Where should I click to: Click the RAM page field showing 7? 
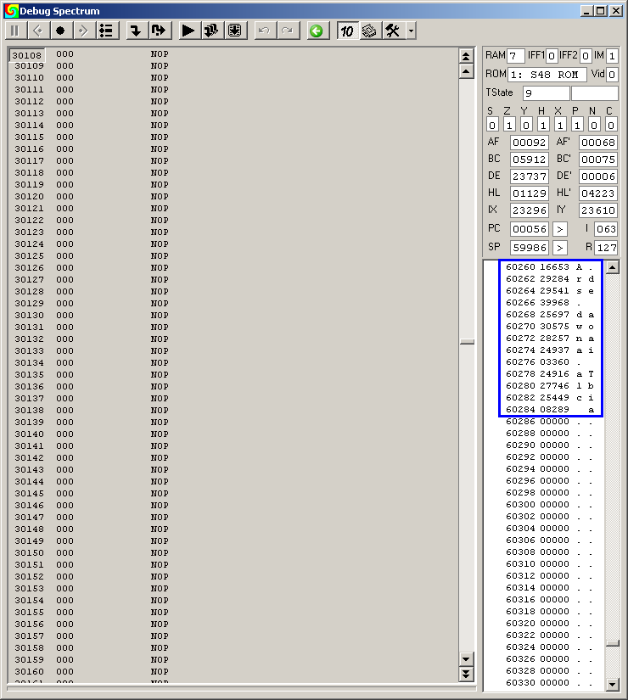[x=516, y=56]
